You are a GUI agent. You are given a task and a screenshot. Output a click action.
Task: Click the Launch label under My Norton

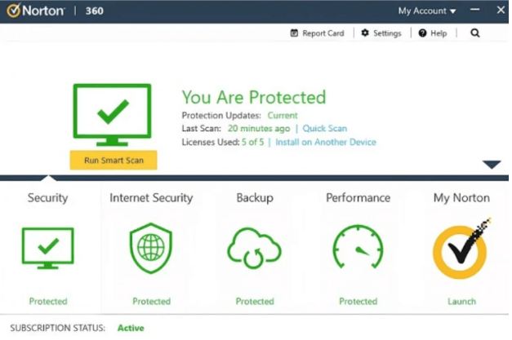(x=461, y=301)
